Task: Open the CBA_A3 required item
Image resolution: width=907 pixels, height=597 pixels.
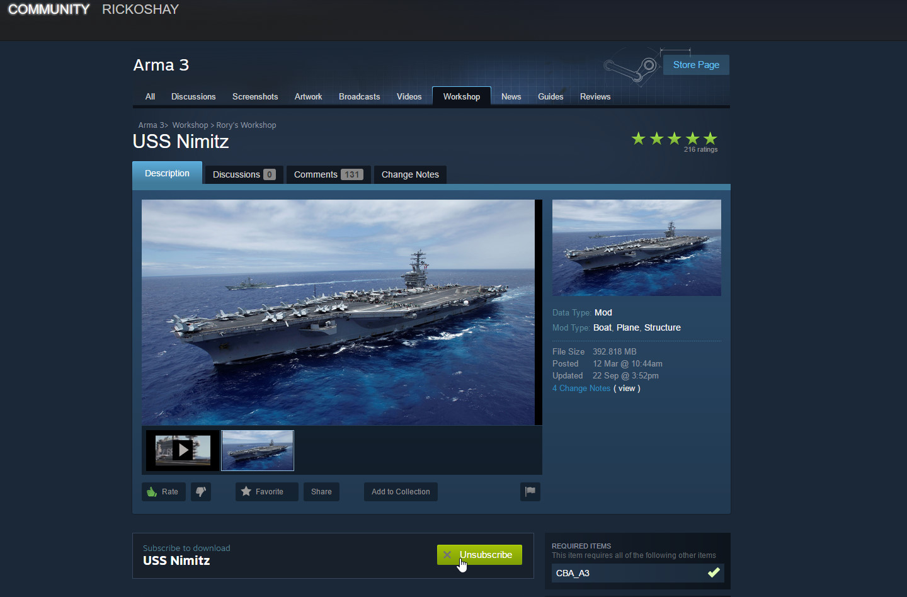Action: click(x=638, y=573)
